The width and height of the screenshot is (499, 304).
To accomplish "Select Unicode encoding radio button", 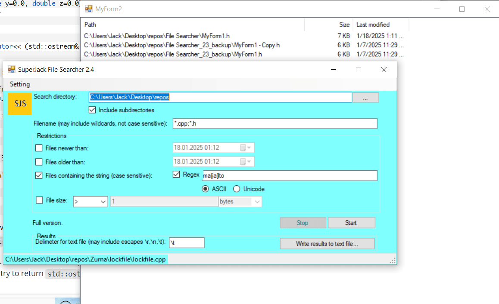I will pos(237,189).
